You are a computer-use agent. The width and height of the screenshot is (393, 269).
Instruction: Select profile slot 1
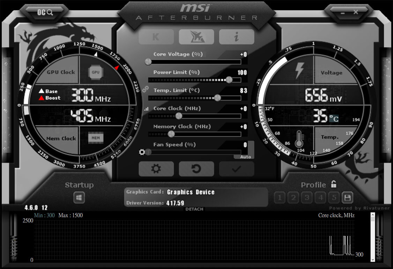(279, 197)
